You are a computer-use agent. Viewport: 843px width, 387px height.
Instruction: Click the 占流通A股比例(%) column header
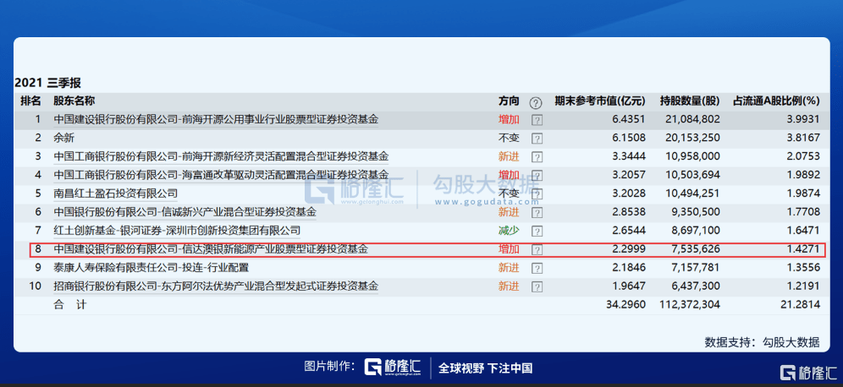(x=776, y=101)
